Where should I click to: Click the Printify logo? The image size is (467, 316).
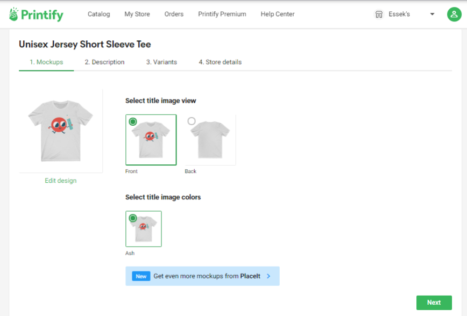[36, 15]
